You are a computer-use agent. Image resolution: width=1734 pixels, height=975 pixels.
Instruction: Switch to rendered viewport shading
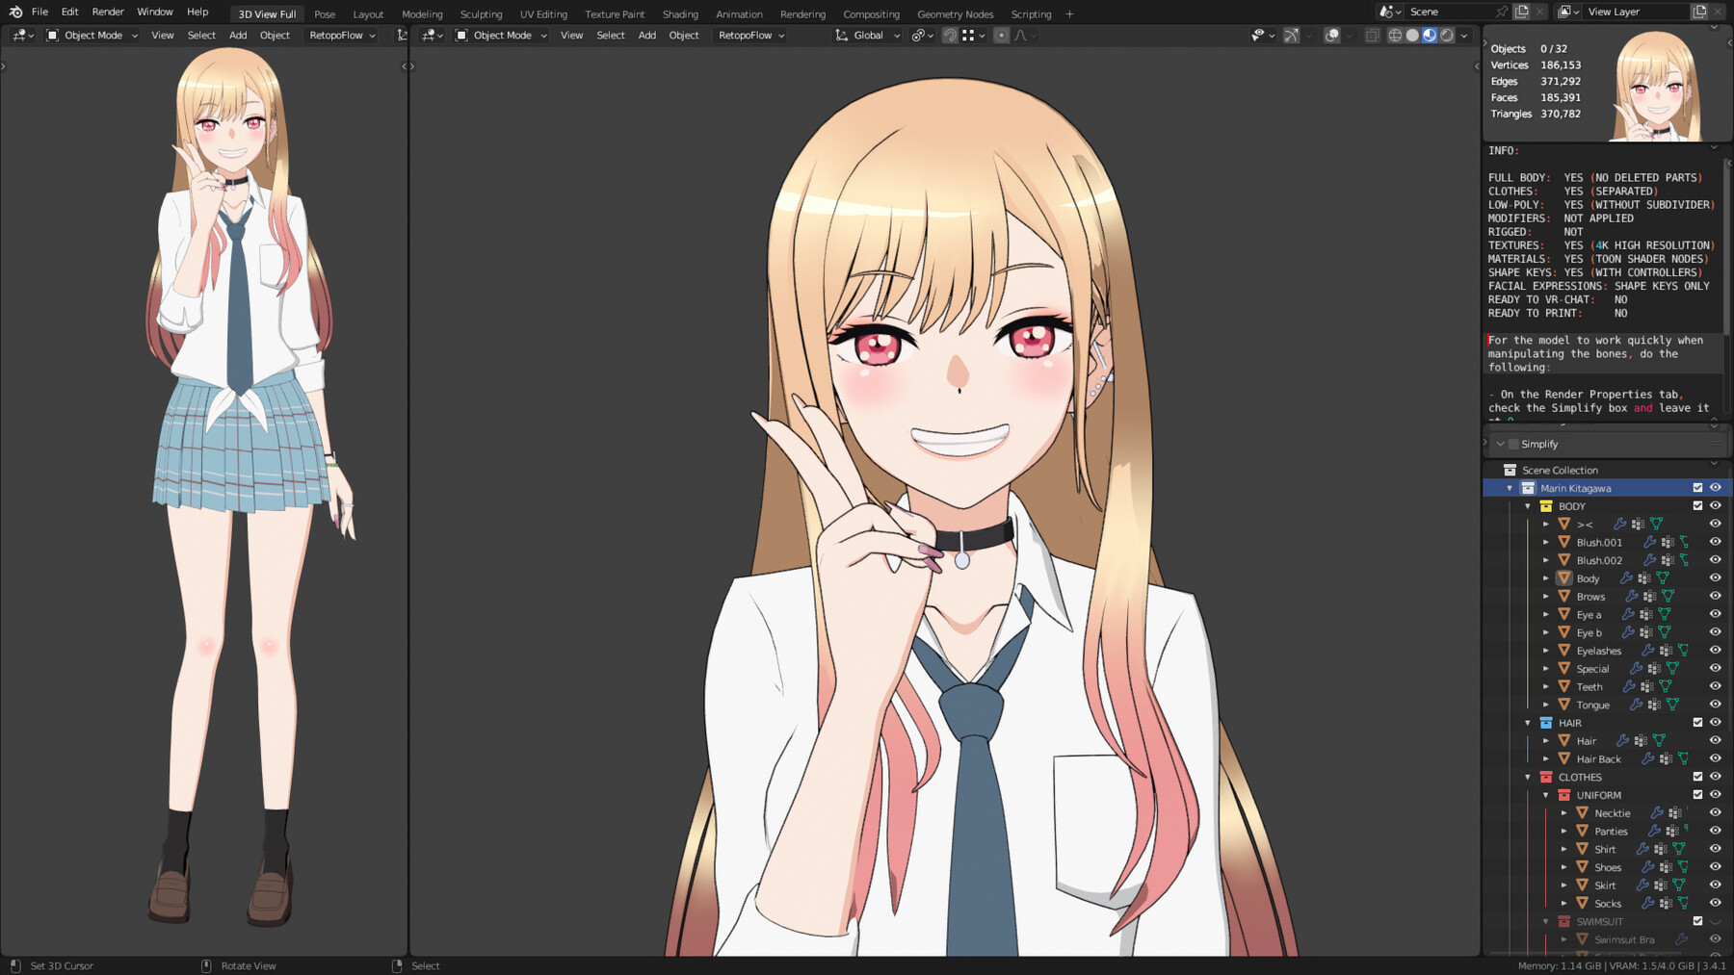point(1447,36)
